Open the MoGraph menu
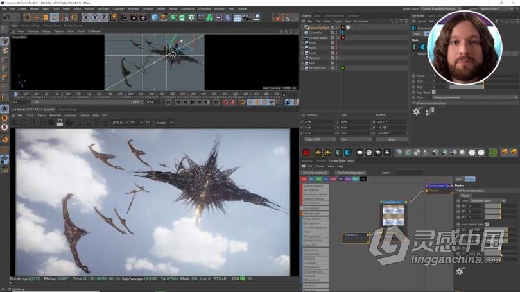Viewport: 520px width, 292px height. point(103,9)
